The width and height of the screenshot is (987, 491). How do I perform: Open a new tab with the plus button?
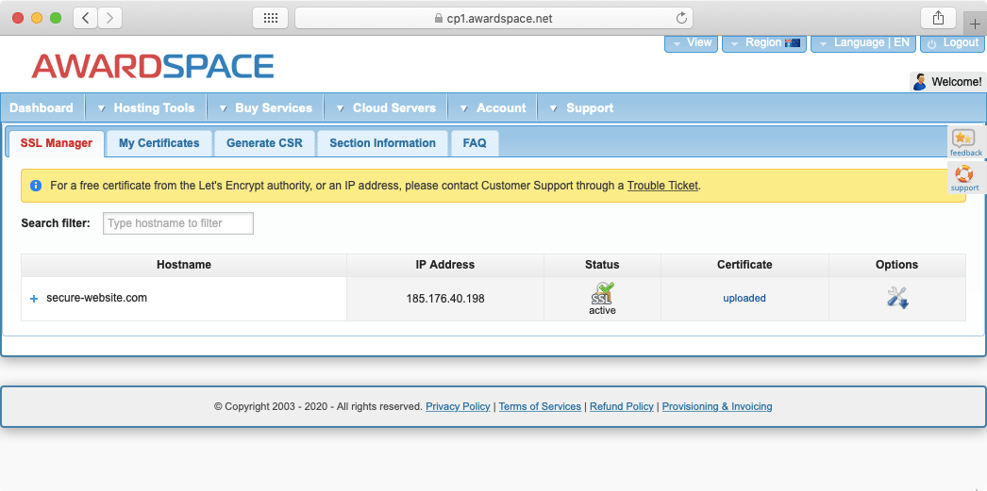975,25
